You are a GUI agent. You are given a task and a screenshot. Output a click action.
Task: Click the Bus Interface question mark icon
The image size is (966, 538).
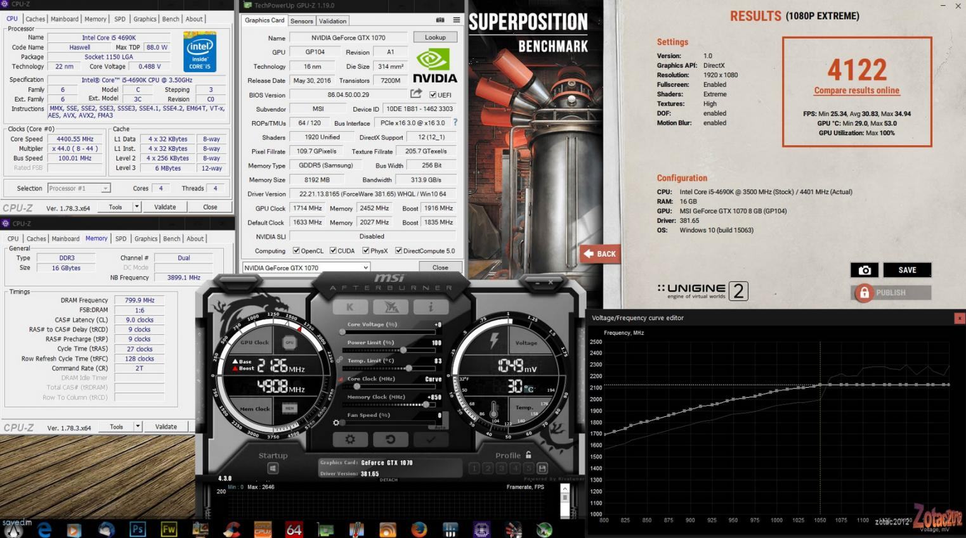point(455,122)
